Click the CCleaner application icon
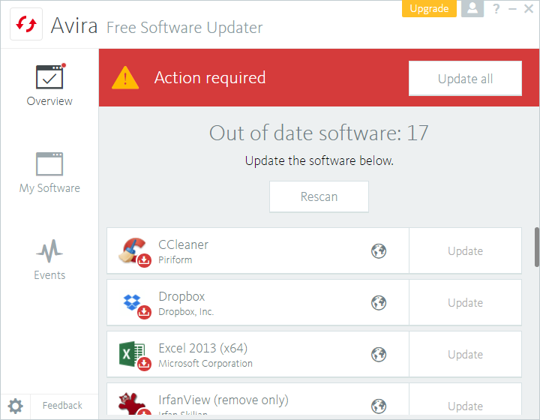540x420 pixels. [x=134, y=251]
